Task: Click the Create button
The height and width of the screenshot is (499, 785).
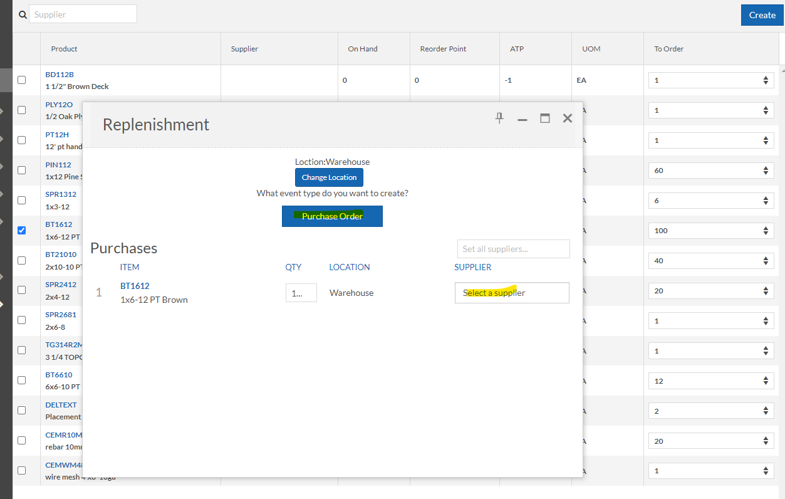Action: 762,15
